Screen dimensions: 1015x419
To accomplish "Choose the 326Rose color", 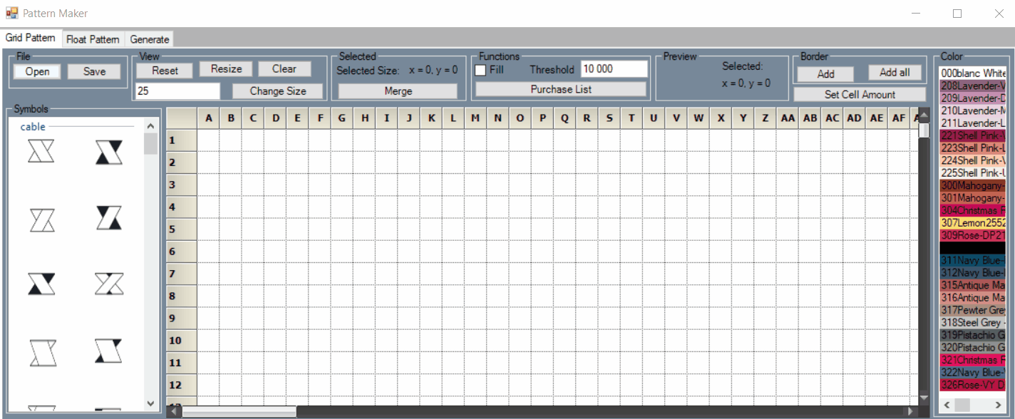I will [972, 385].
